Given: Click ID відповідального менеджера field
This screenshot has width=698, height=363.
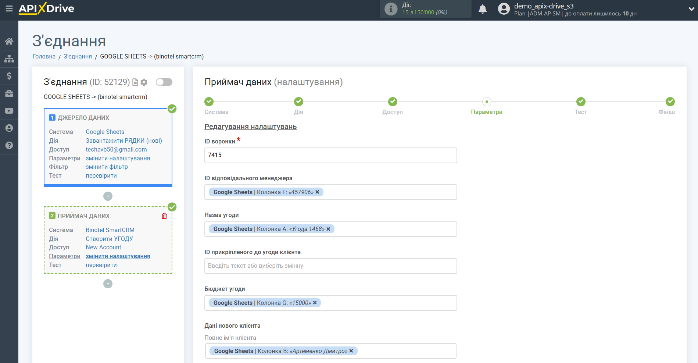Looking at the screenshot, I should click(x=331, y=192).
